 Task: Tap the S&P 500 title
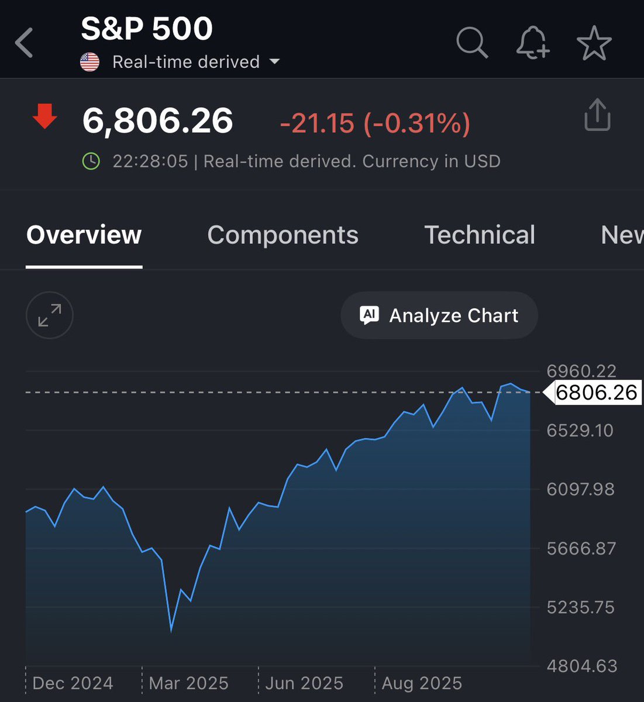[147, 29]
